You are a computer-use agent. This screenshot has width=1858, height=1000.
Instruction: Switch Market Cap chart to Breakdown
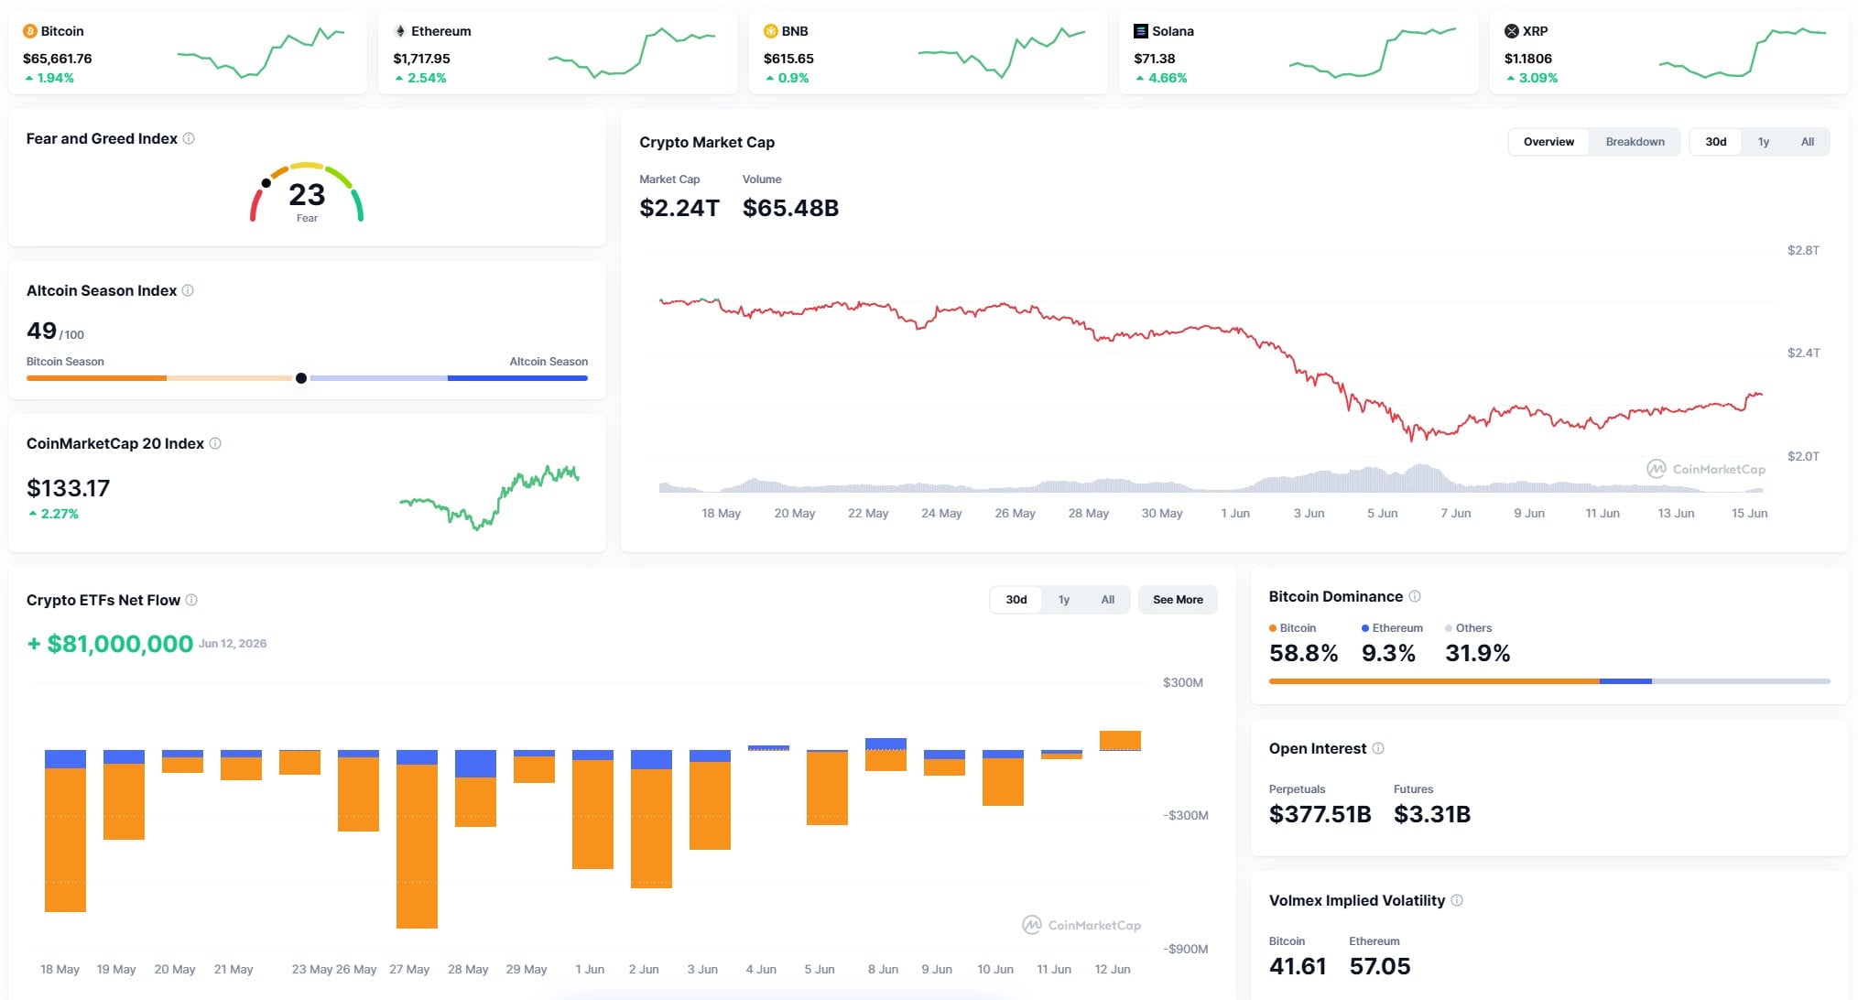(x=1635, y=142)
